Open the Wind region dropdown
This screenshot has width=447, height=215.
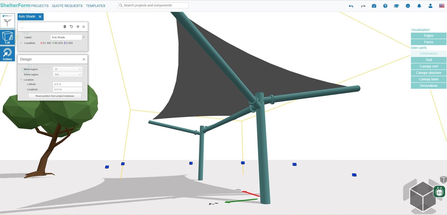[67, 69]
